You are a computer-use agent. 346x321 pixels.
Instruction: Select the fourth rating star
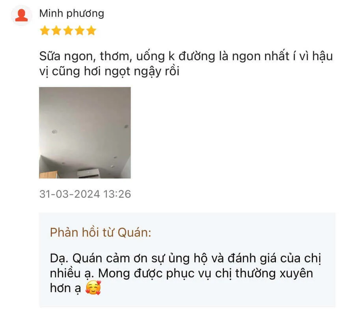point(80,30)
